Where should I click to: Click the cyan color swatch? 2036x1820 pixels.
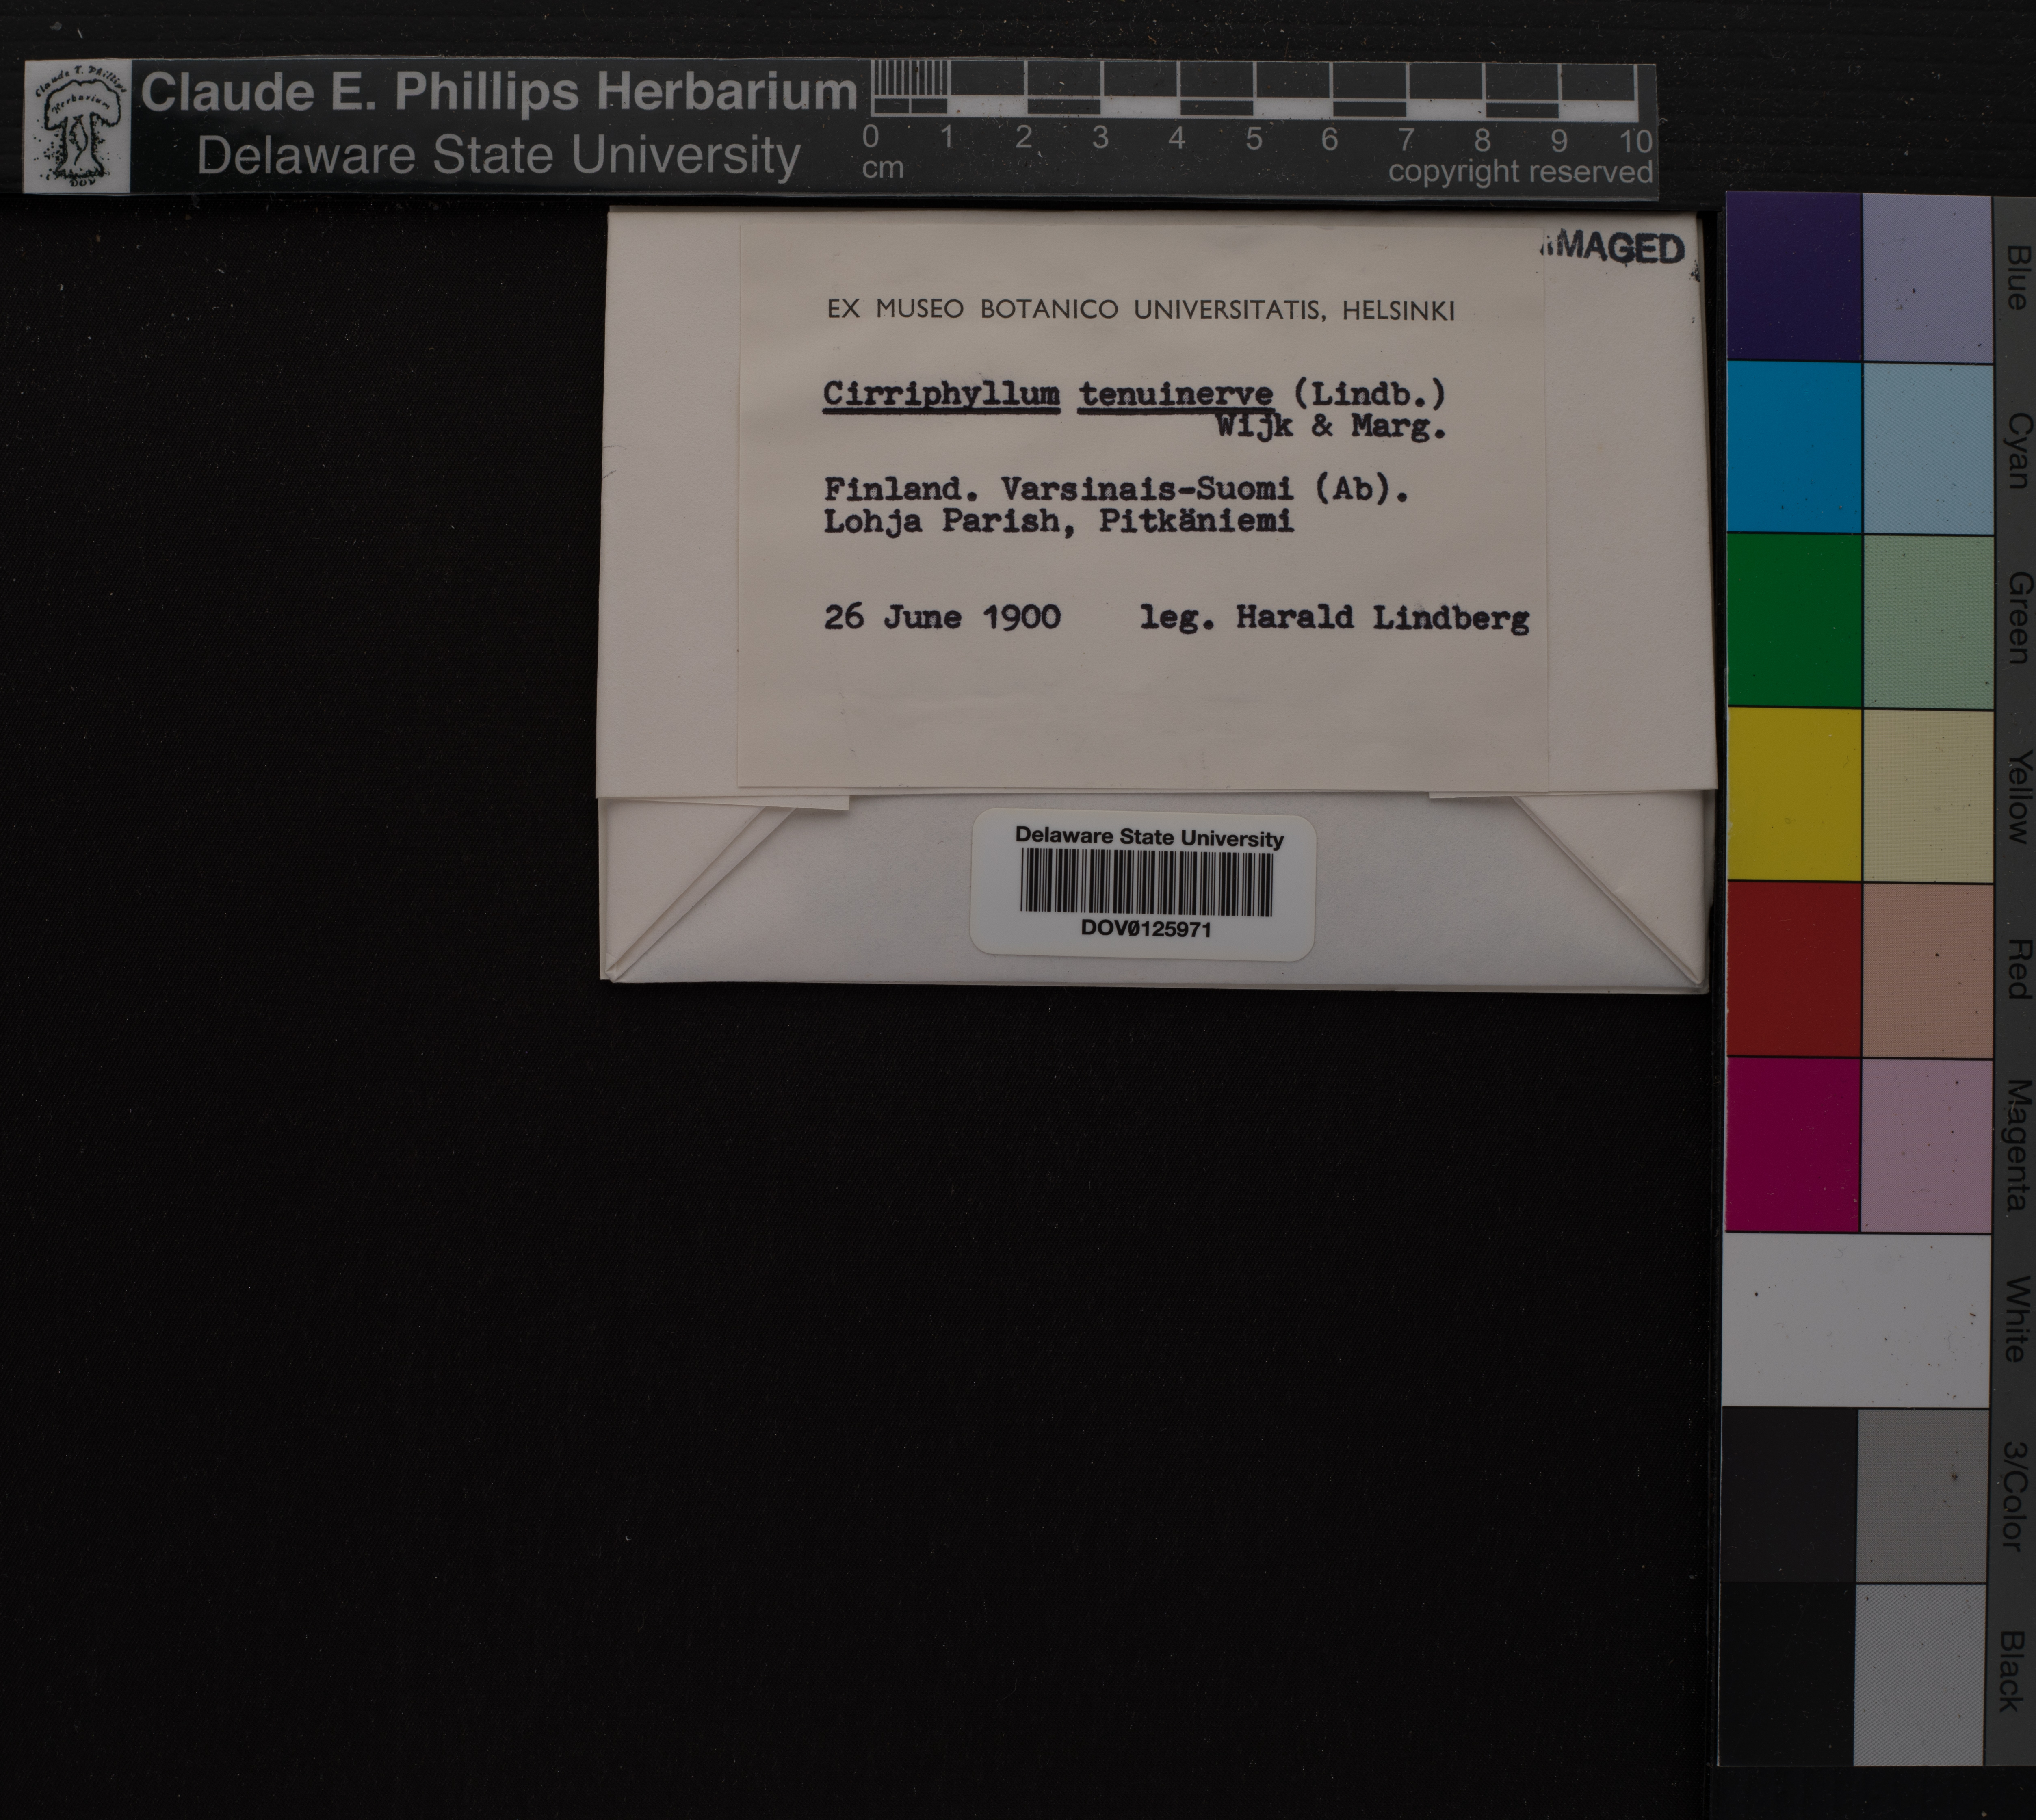[x=1793, y=447]
